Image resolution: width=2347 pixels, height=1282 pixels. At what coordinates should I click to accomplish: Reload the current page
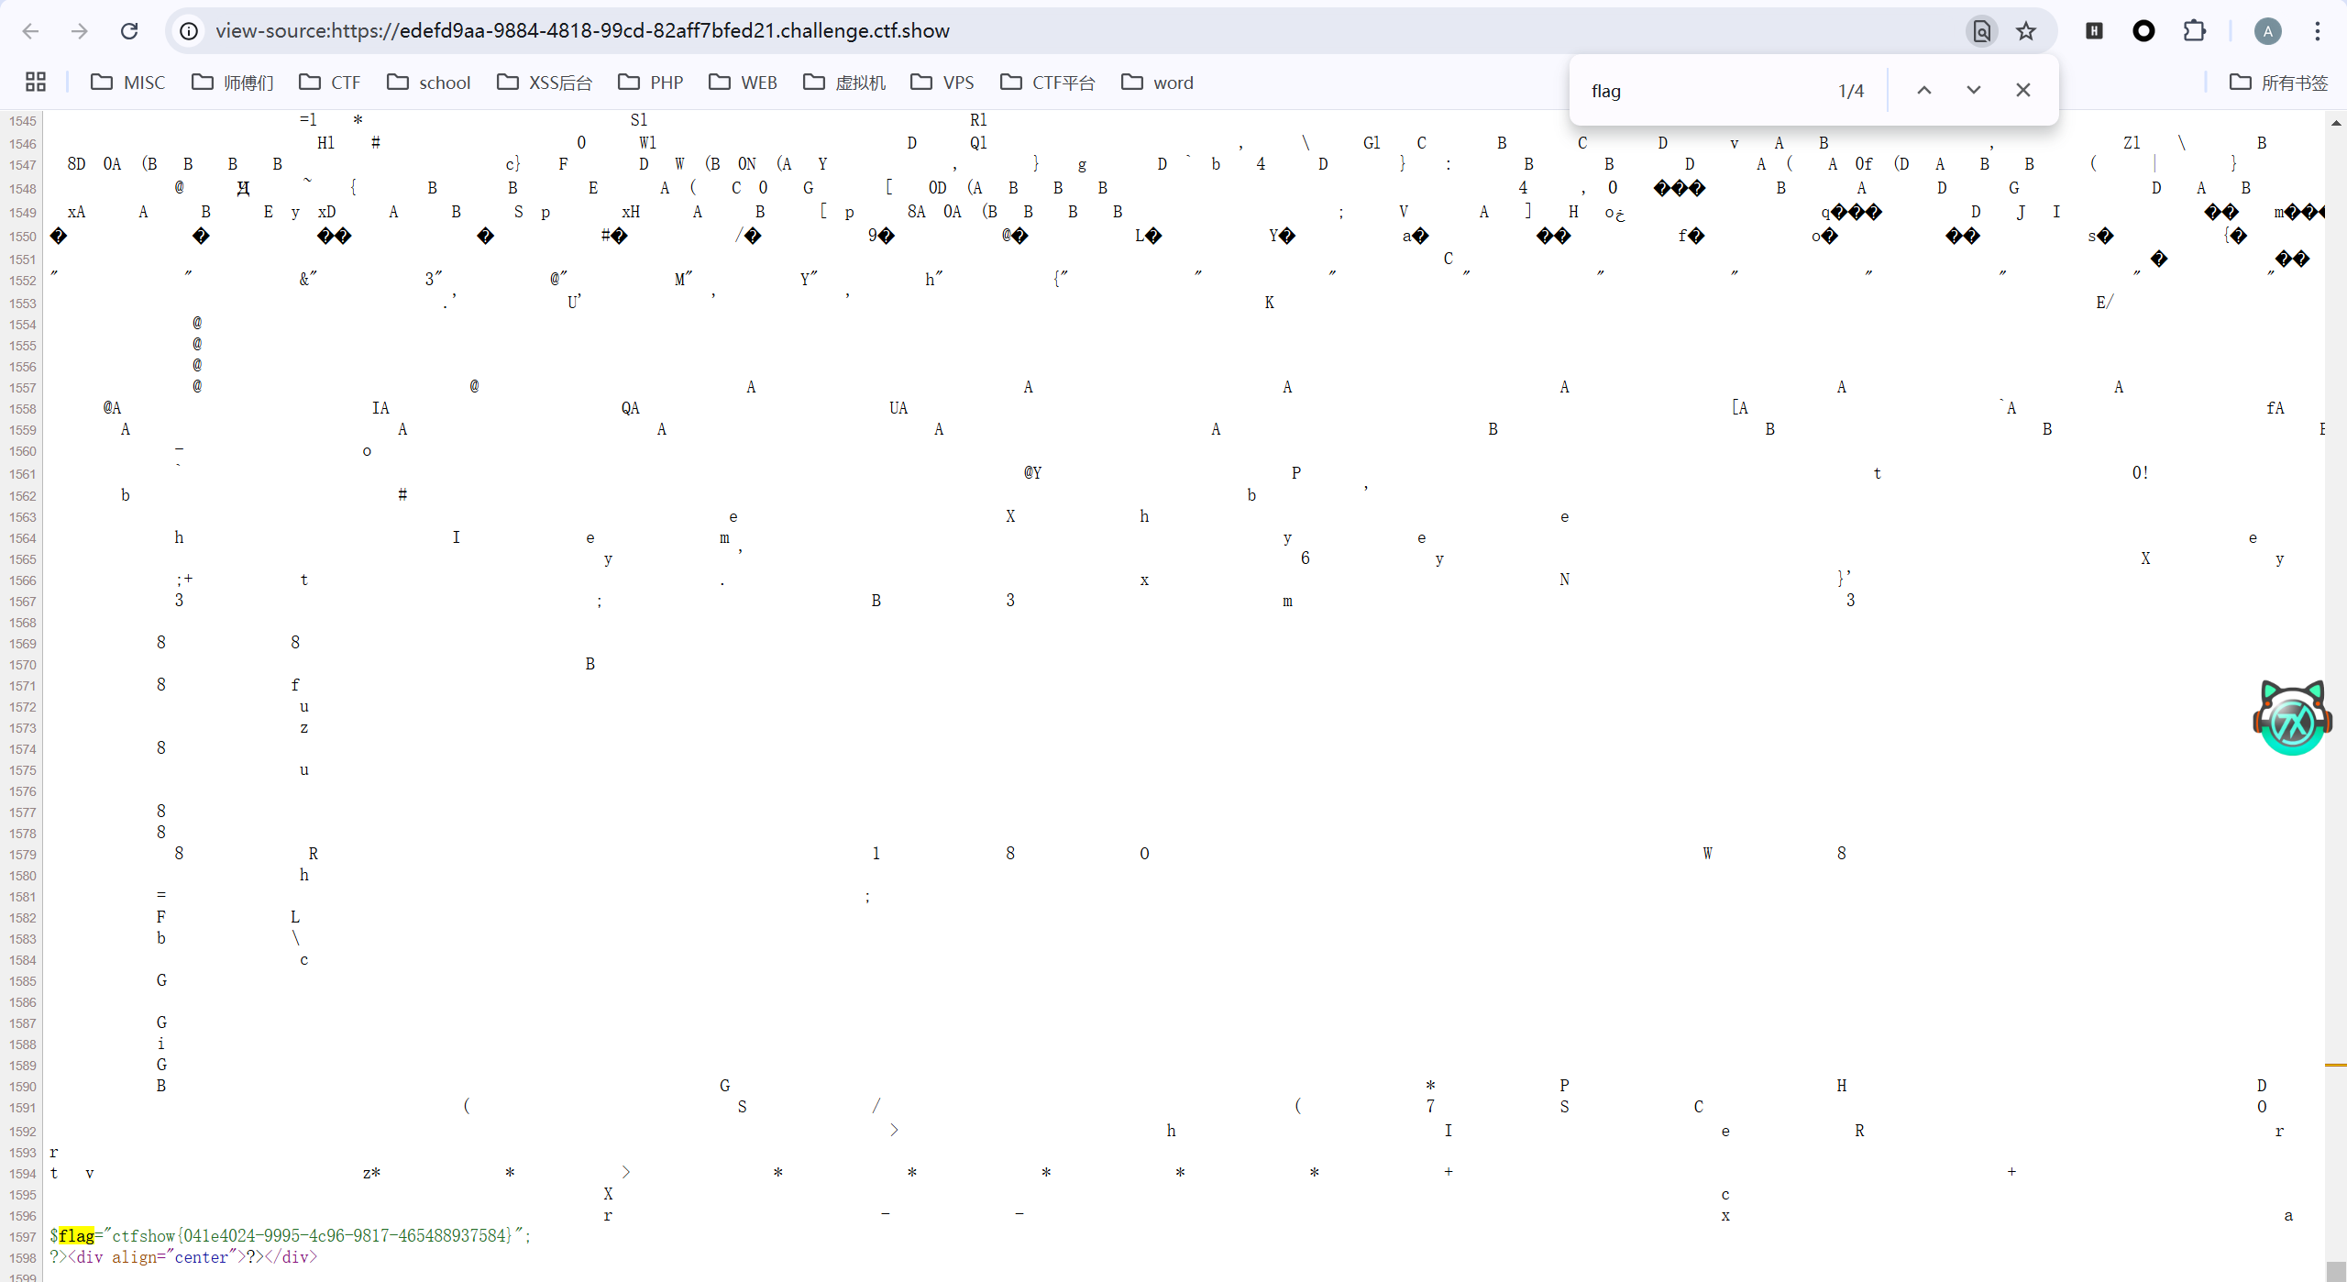129,31
